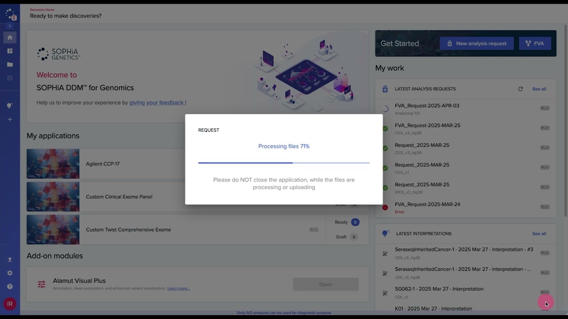The height and width of the screenshot is (319, 568).
Task: Click the FVA button
Action: click(x=535, y=43)
